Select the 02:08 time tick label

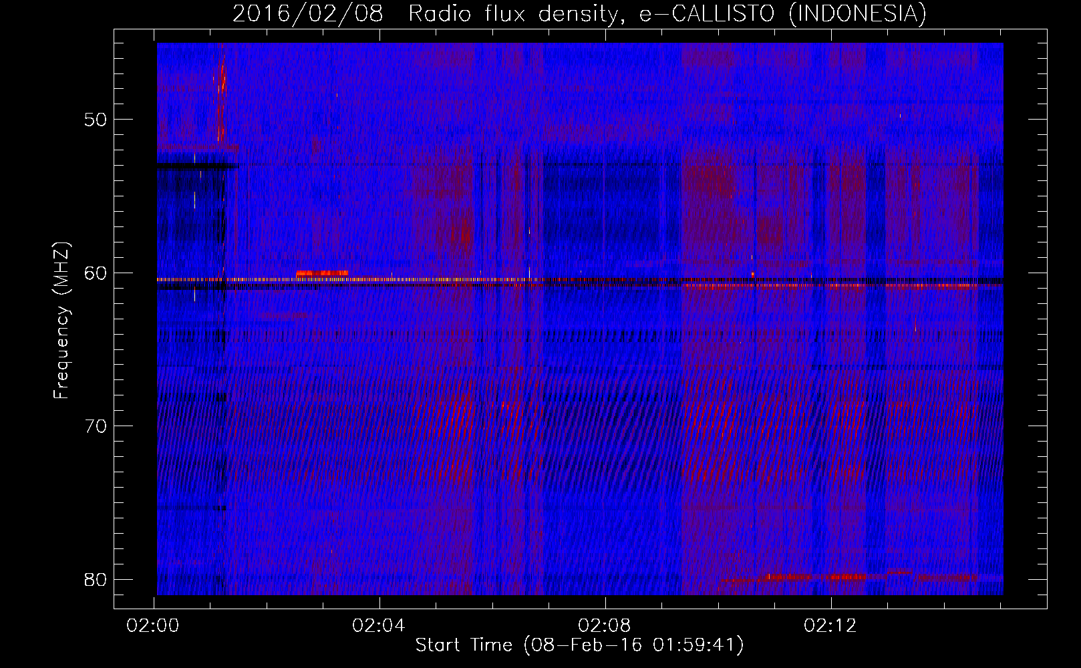[605, 626]
